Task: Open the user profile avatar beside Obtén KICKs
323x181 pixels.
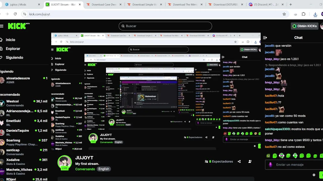Action: pyautogui.click(x=322, y=26)
